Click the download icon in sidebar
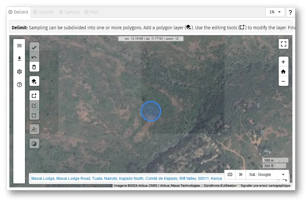This screenshot has width=305, height=200. (19, 59)
